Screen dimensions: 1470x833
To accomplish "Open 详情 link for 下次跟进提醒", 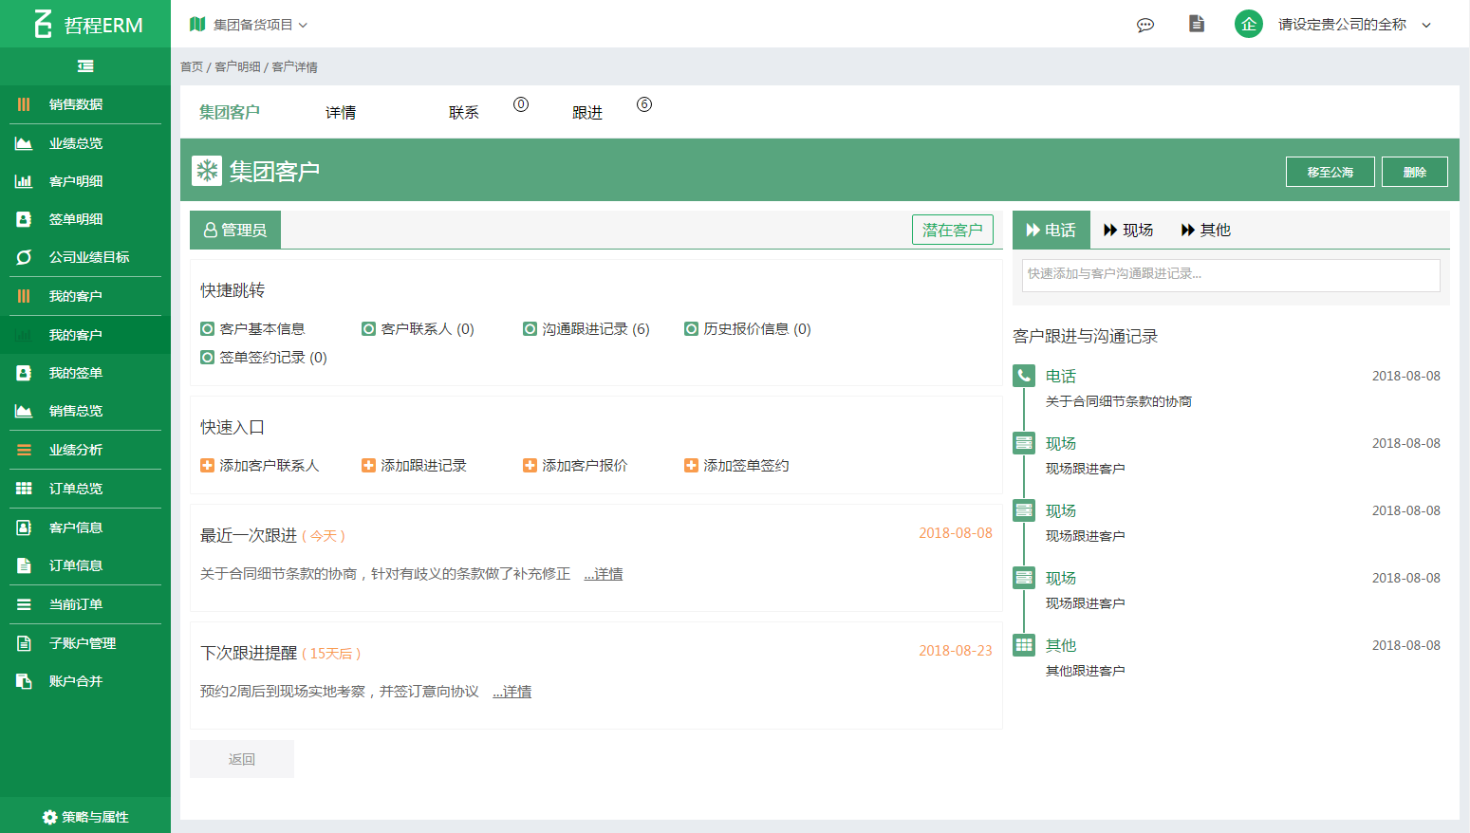I will pos(512,692).
